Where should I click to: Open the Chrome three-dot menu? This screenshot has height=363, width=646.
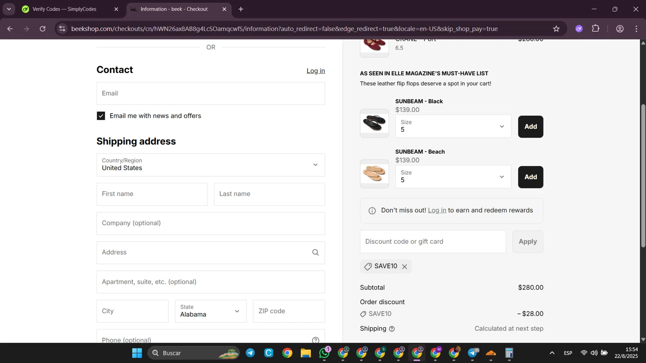coord(637,29)
